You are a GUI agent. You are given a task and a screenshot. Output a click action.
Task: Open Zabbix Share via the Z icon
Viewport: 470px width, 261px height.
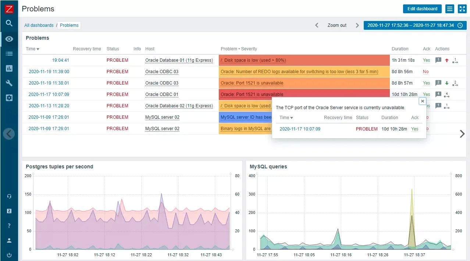click(x=9, y=211)
